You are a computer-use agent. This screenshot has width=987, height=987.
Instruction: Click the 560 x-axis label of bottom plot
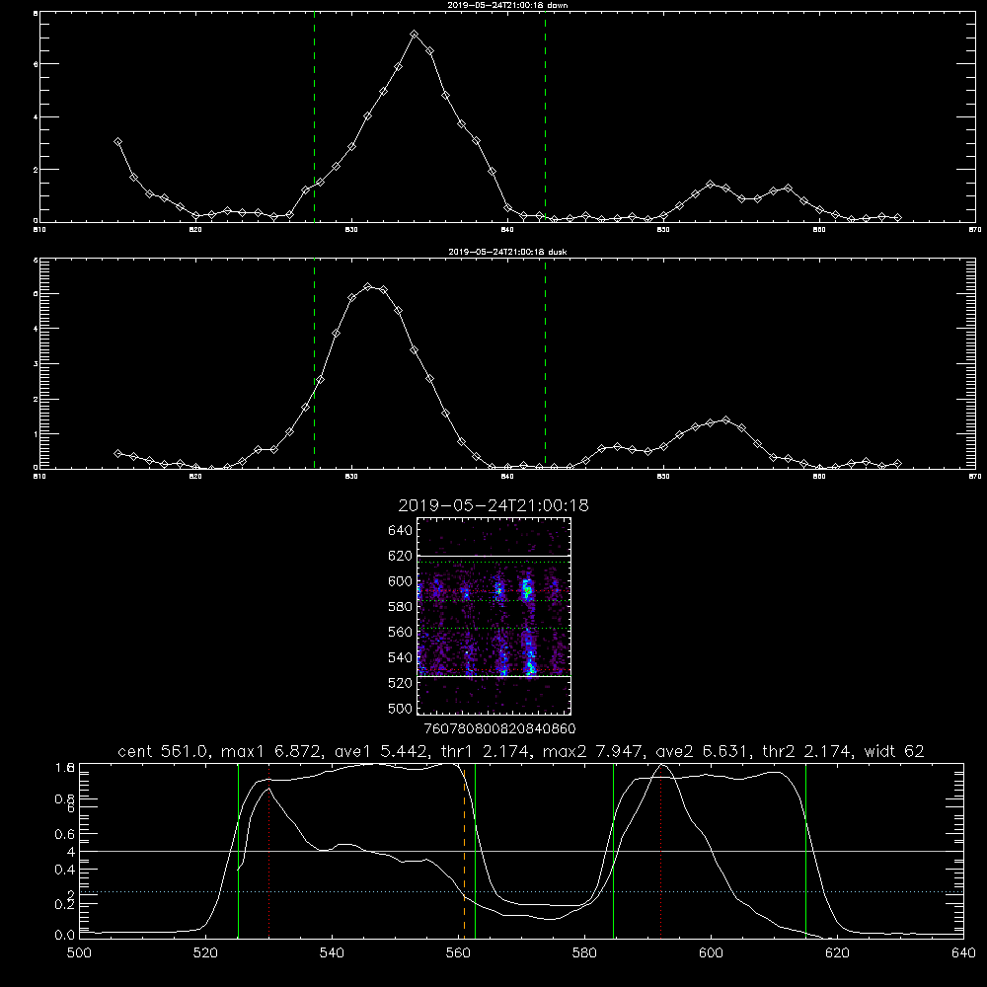point(458,953)
